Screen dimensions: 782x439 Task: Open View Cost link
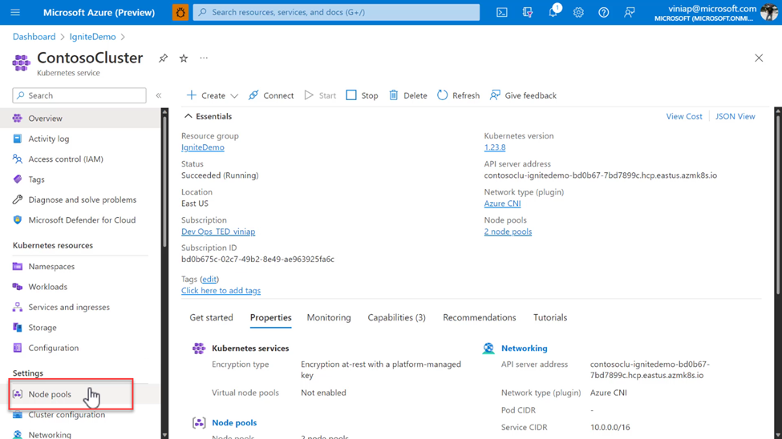pos(684,116)
